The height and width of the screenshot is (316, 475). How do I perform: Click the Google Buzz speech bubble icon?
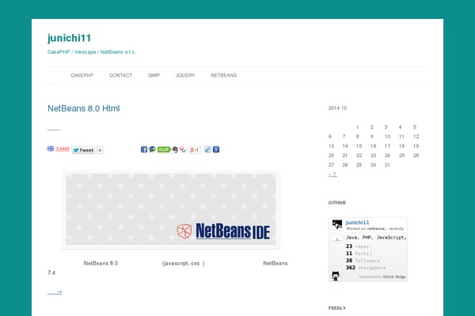[x=152, y=149]
